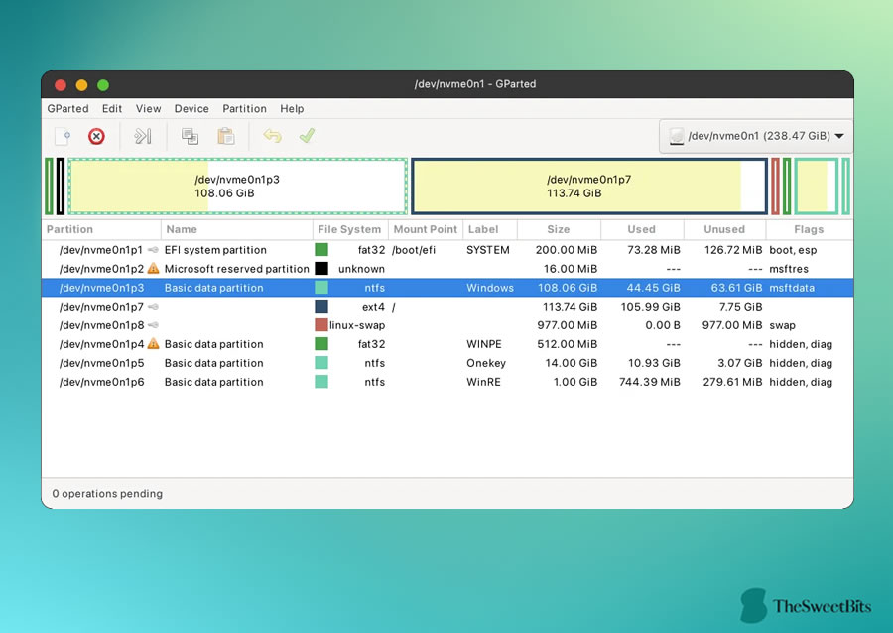Viewport: 893px width, 633px height.
Task: Open the View menu
Action: [148, 109]
